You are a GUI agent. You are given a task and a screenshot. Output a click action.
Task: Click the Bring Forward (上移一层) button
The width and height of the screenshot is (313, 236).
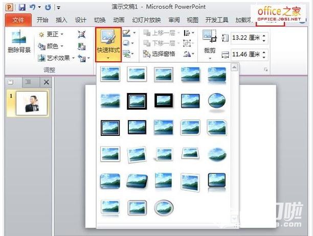pos(160,33)
